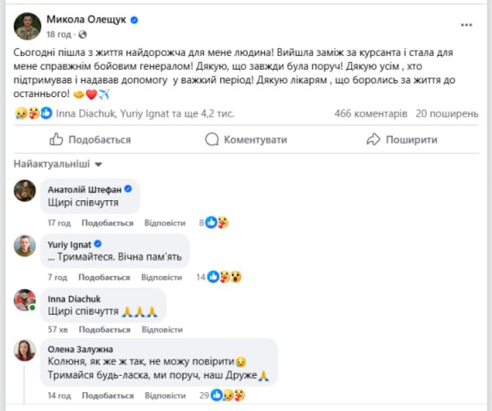Open Микола Олещук's post author avatar
The image size is (492, 411).
tap(27, 26)
